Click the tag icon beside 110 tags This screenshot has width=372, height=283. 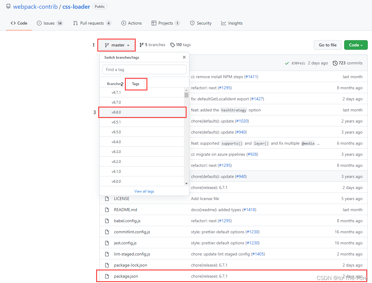tap(173, 45)
